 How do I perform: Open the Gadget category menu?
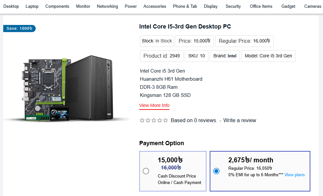[x=288, y=6]
